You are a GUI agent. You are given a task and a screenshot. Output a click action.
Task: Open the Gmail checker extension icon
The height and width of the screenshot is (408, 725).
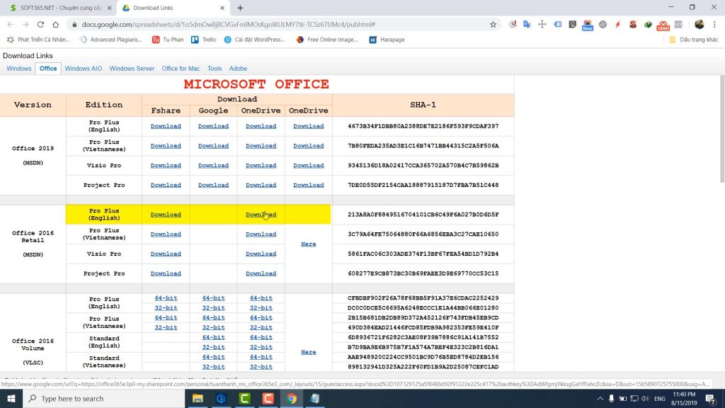(x=663, y=25)
